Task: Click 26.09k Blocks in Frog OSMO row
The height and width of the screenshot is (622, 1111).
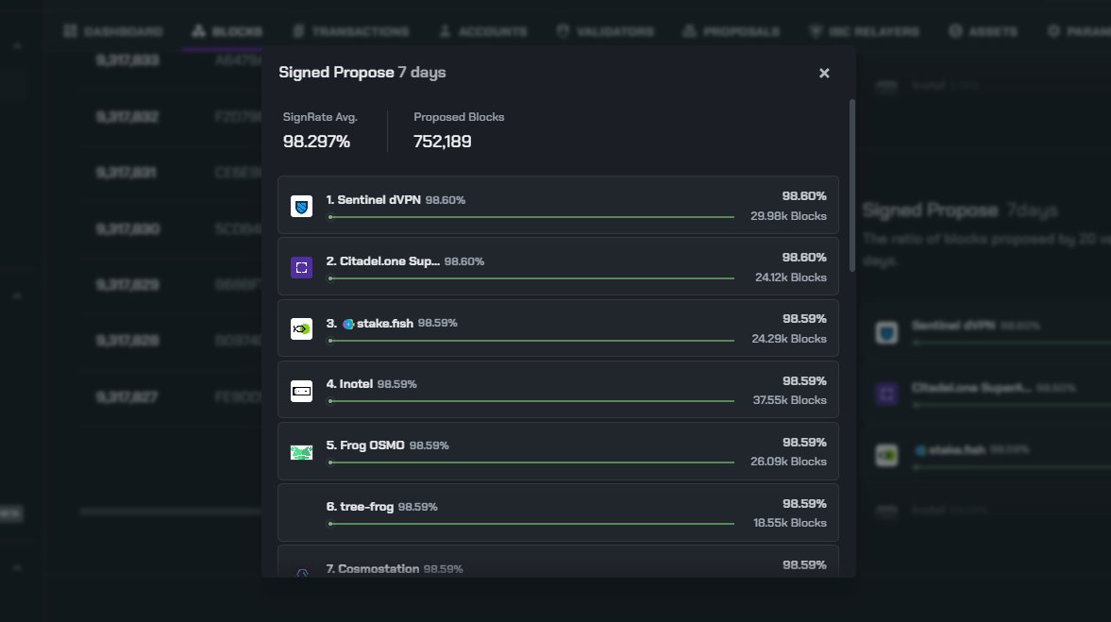Action: [788, 462]
